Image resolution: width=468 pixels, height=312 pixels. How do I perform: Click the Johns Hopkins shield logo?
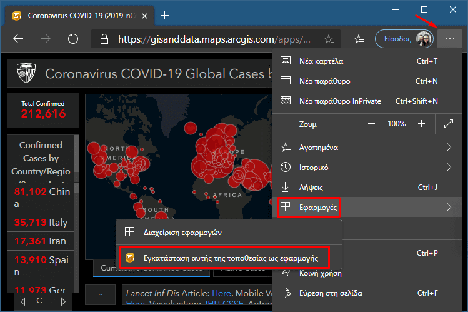click(x=26, y=73)
